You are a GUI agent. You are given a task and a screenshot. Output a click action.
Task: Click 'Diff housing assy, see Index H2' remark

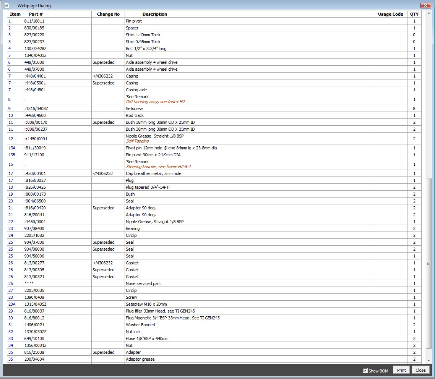click(155, 102)
